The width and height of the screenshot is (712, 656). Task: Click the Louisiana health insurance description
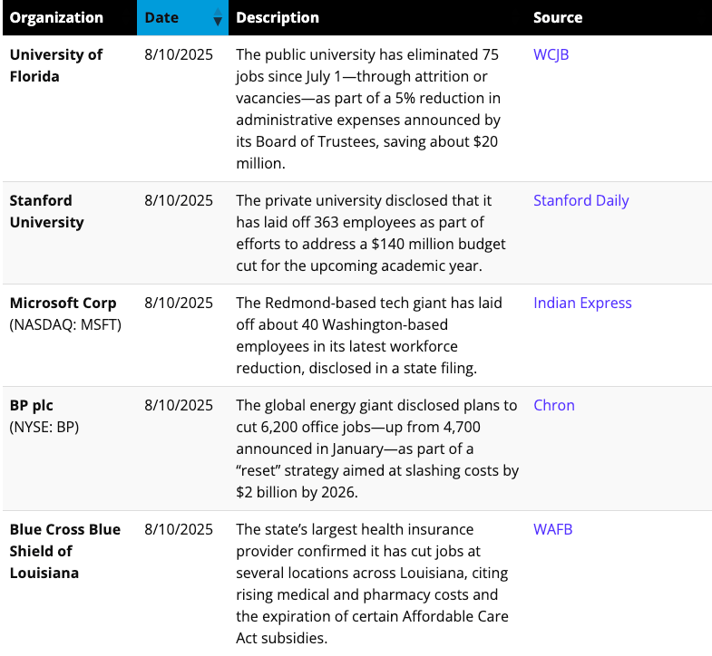coord(372,584)
